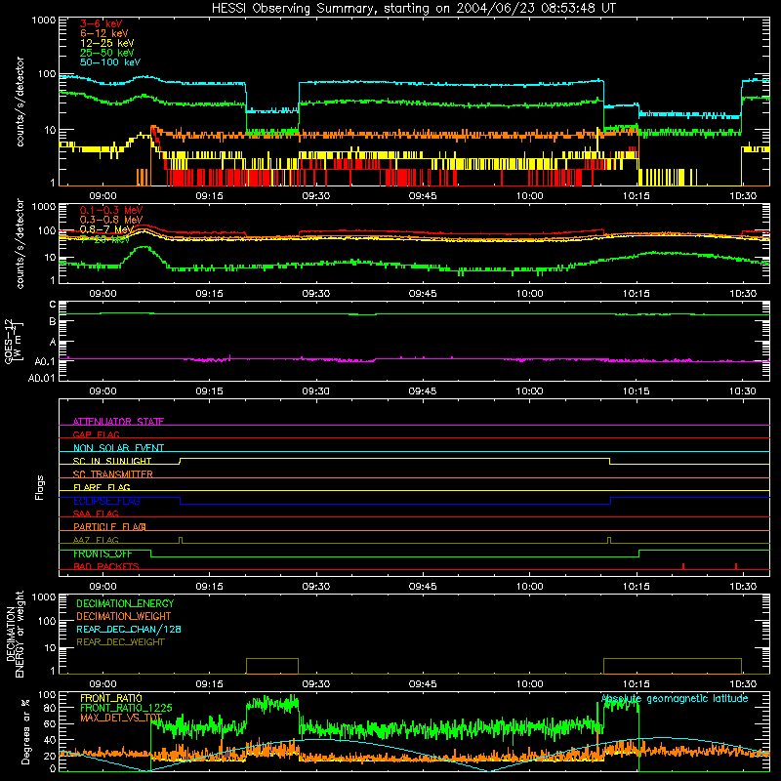Click the REAR_DEC_WEIGHT legend label

coord(120,642)
